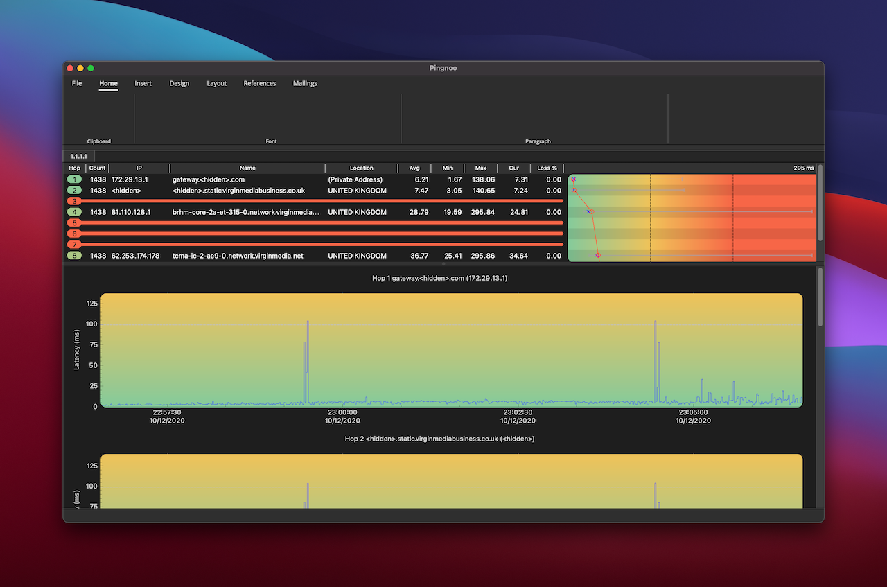The height and width of the screenshot is (587, 887).
Task: Select the unresponsive hop 6 badge
Action: click(x=74, y=234)
